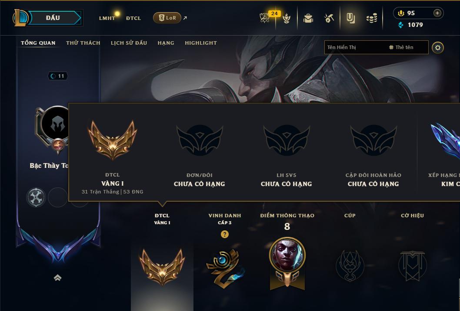Open the Profile icon in top bar
460x311 pixels.
(350, 18)
